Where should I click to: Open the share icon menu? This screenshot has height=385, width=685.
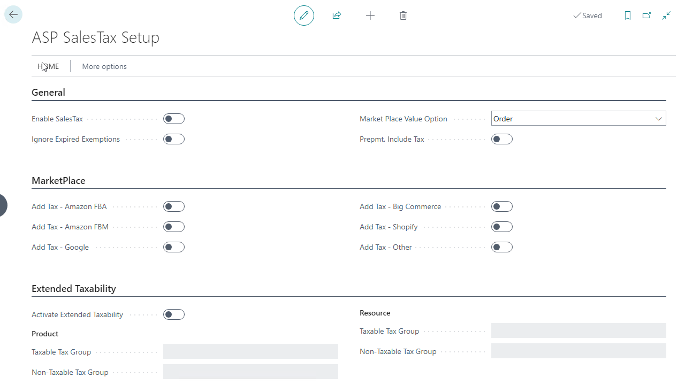337,16
